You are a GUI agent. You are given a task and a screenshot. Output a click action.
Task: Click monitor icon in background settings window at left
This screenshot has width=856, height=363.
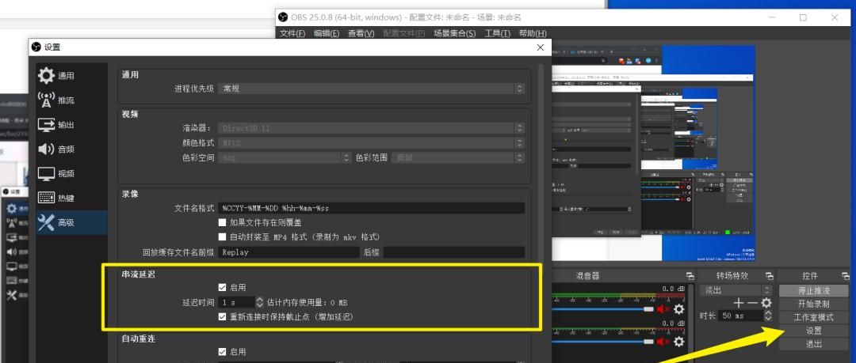coord(11,267)
